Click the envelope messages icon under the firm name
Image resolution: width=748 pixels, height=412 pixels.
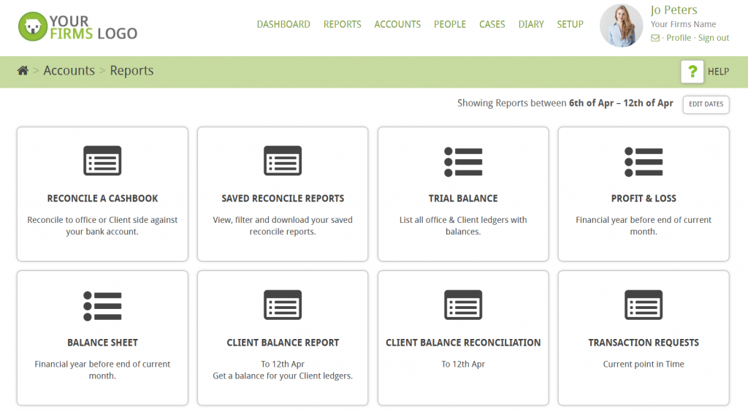655,38
